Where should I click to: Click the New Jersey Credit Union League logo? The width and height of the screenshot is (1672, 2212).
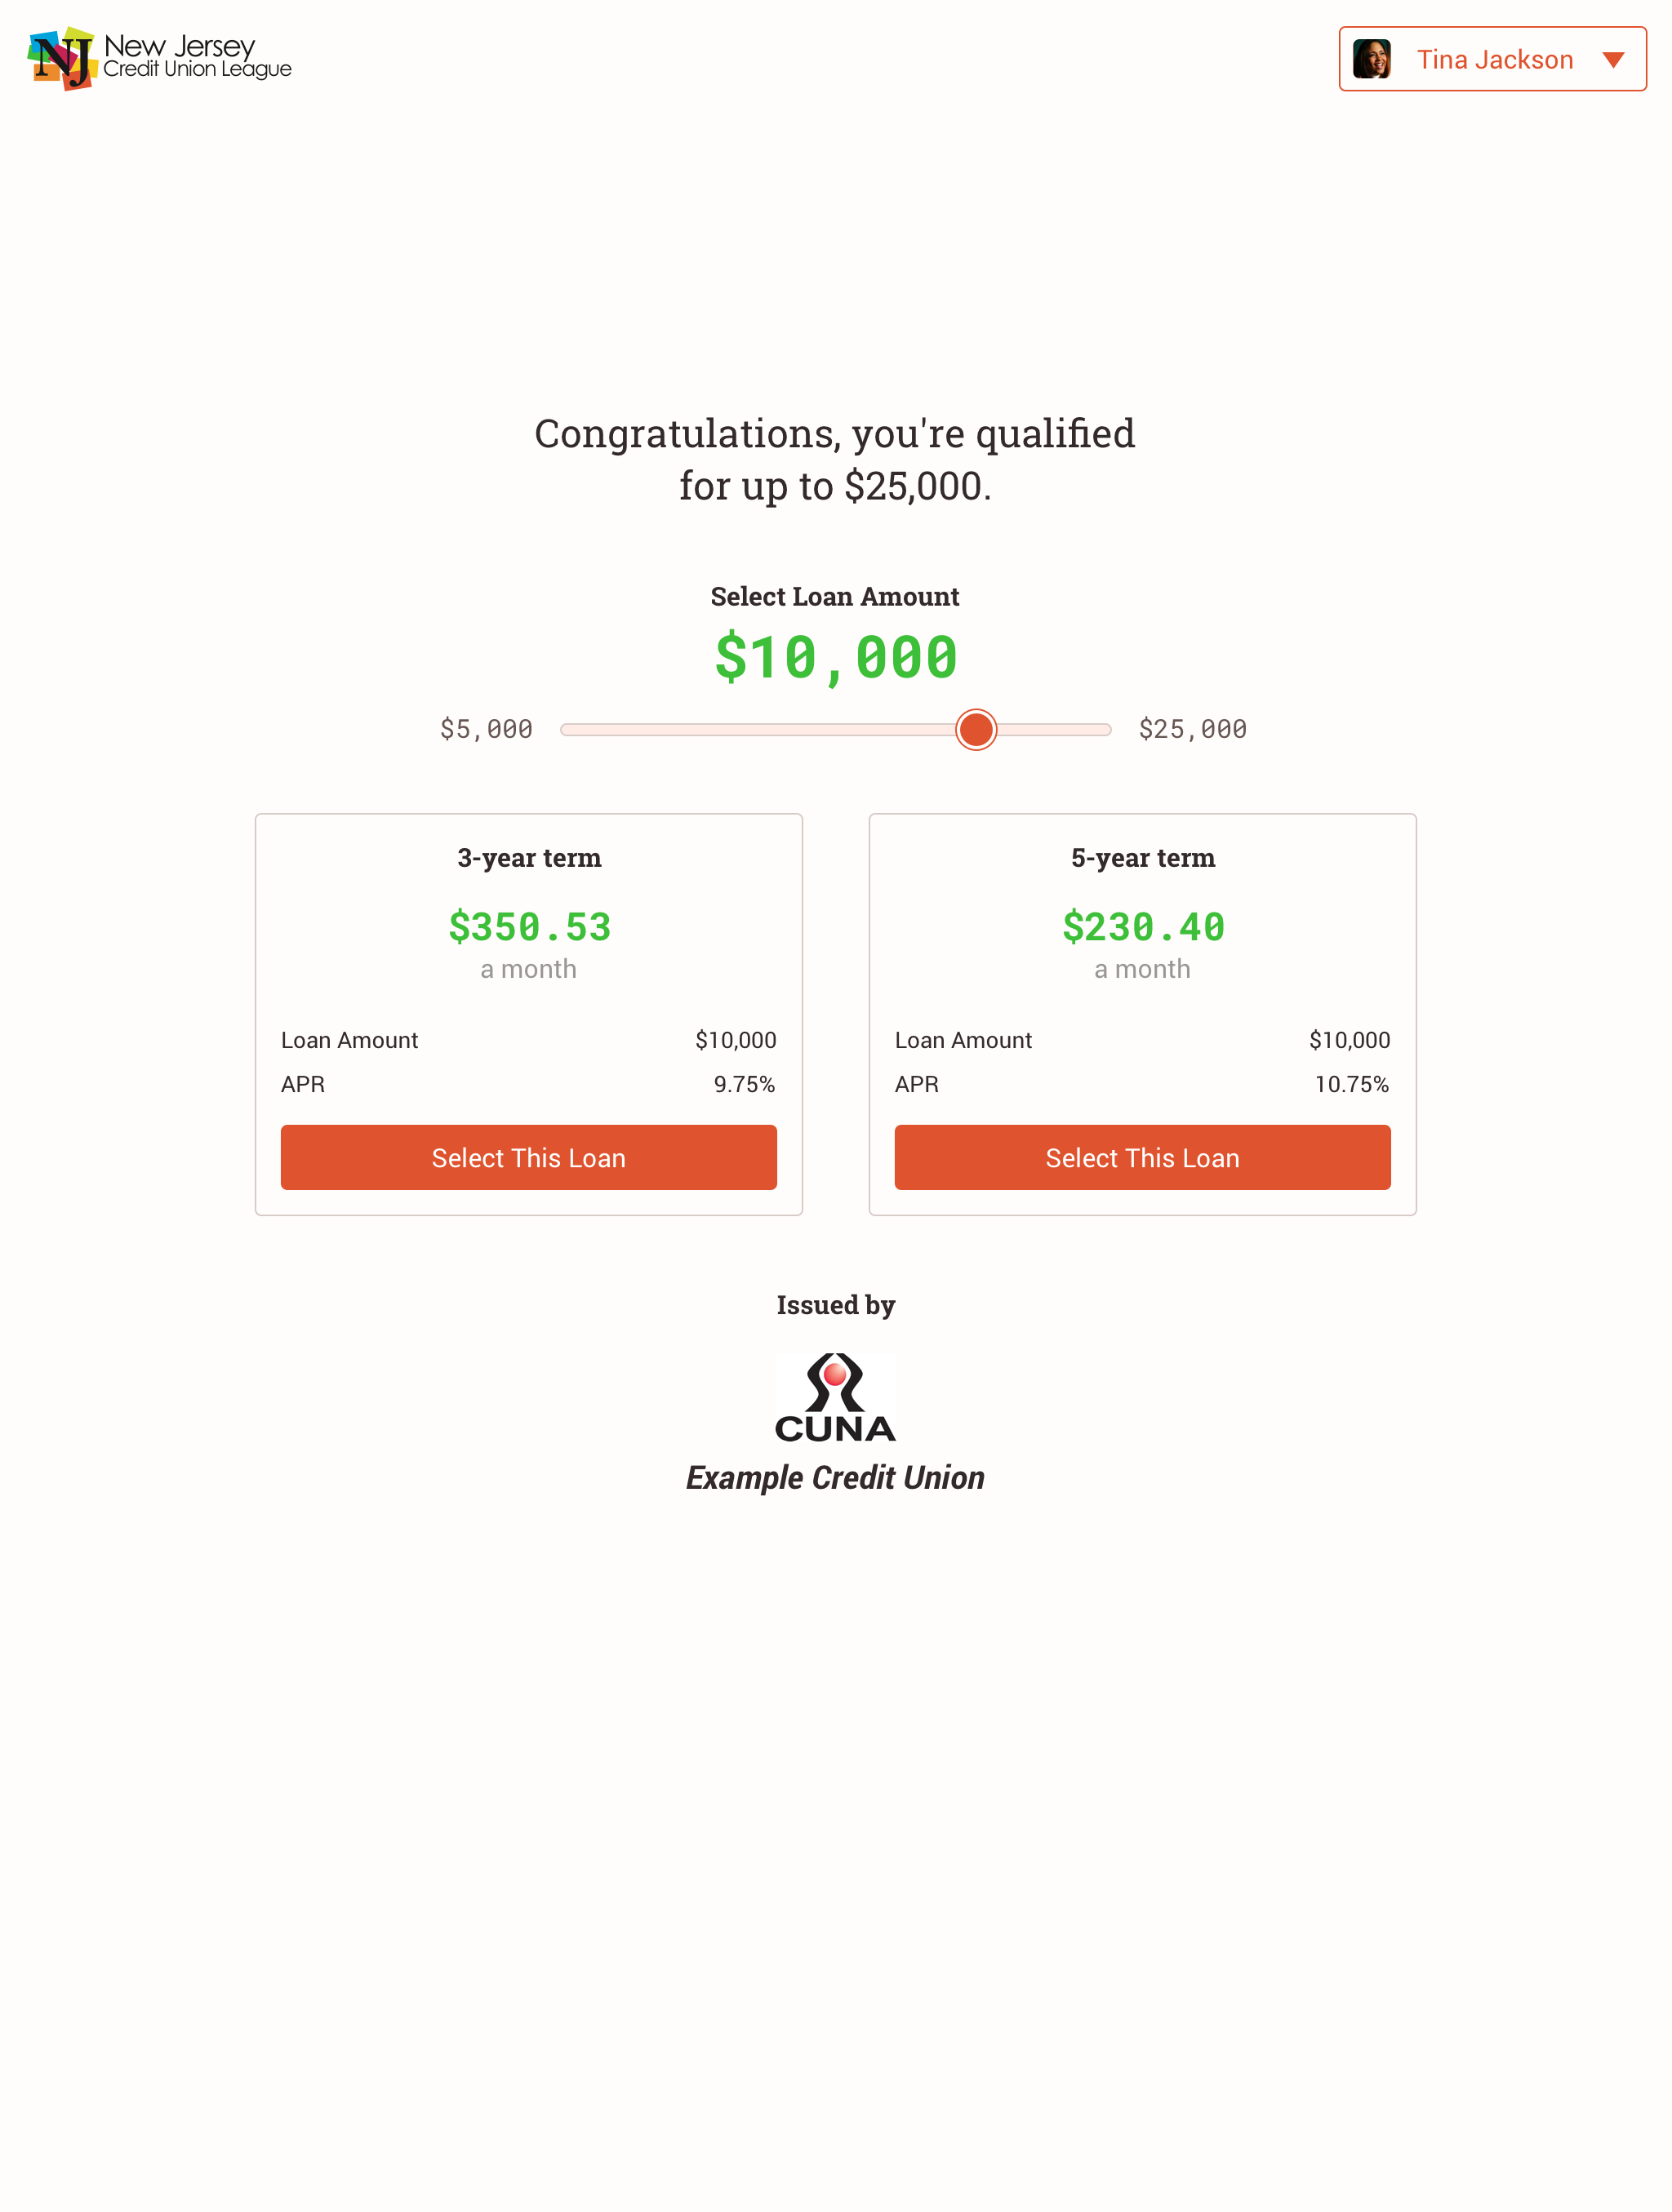(x=160, y=58)
